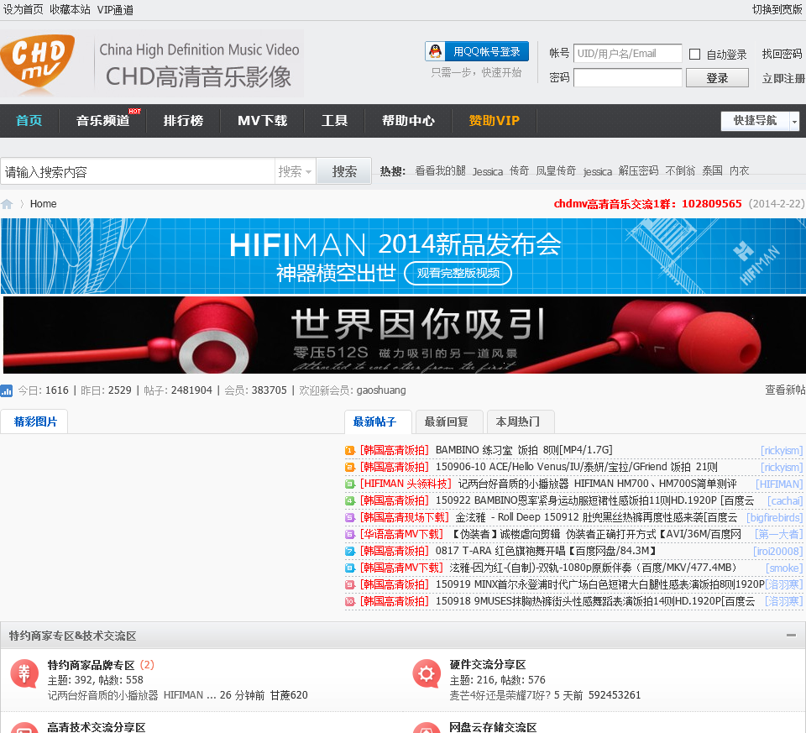Open 工具 navigation item
This screenshot has height=733, width=806.
(x=335, y=121)
